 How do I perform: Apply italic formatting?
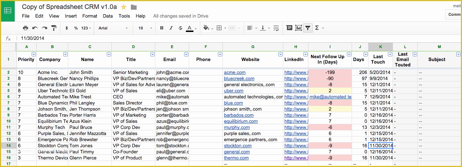click(x=171, y=28)
